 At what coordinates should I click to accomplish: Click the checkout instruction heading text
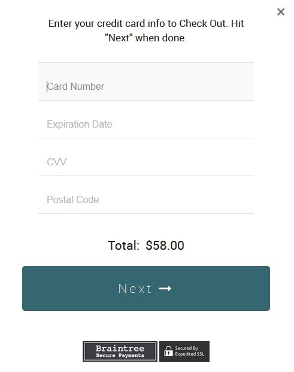146,31
